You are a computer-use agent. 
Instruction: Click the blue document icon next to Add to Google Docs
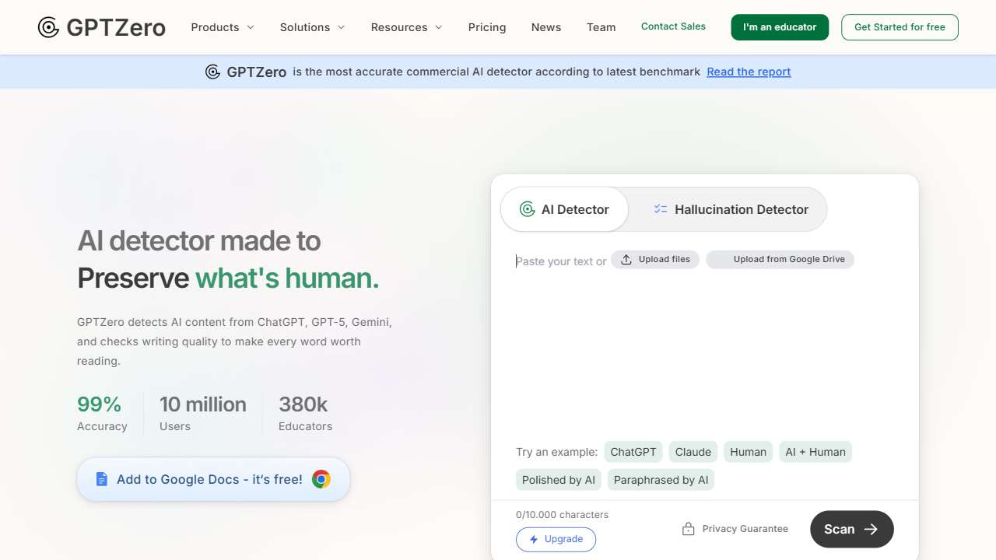pos(102,479)
